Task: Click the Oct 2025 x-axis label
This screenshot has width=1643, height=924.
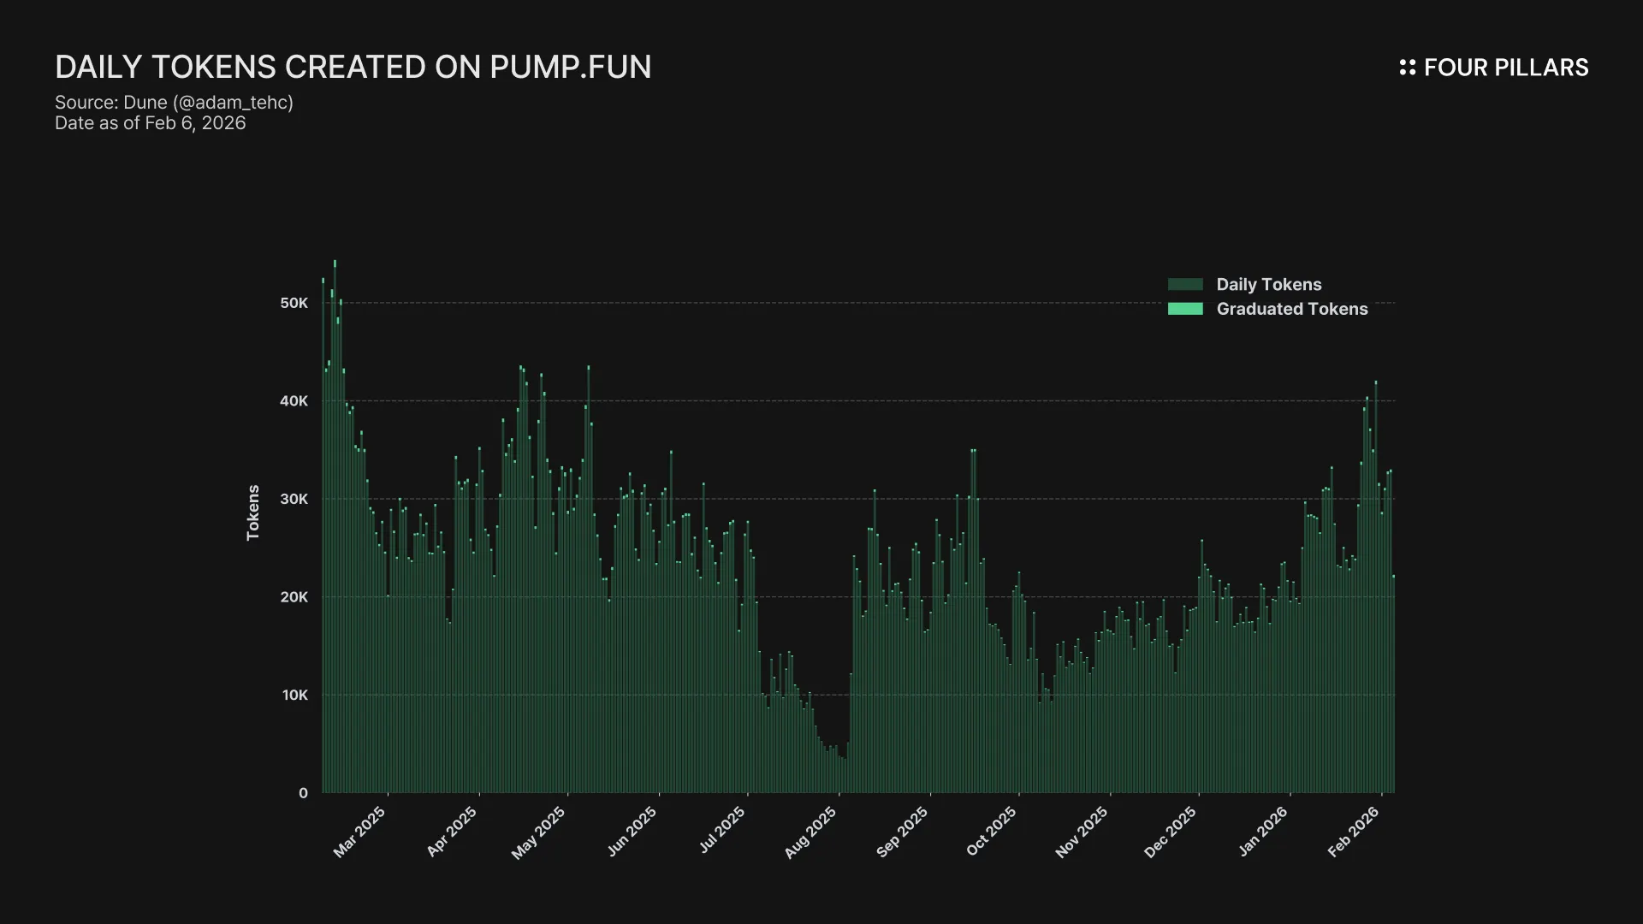Action: click(992, 831)
